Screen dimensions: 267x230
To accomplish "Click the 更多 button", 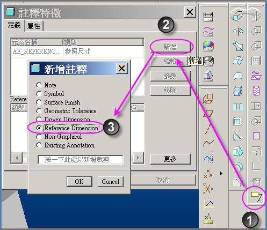I will [170, 159].
